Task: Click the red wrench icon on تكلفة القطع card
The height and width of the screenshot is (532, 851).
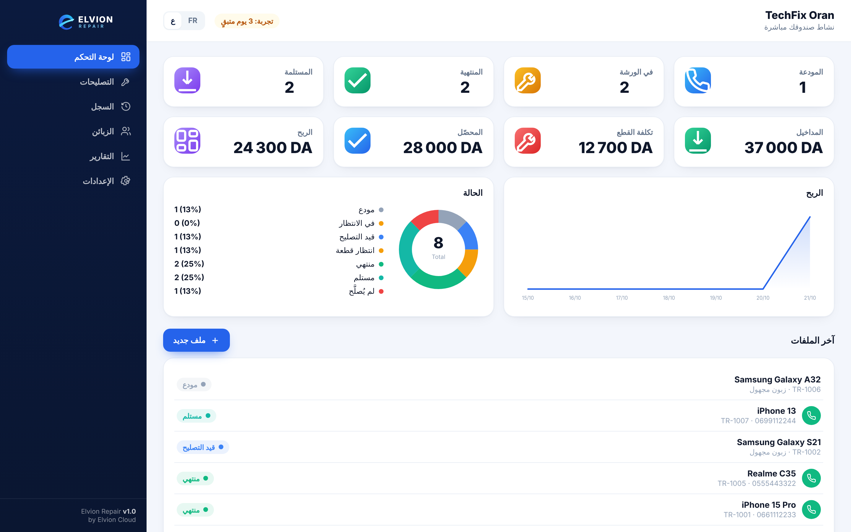Action: pos(527,141)
